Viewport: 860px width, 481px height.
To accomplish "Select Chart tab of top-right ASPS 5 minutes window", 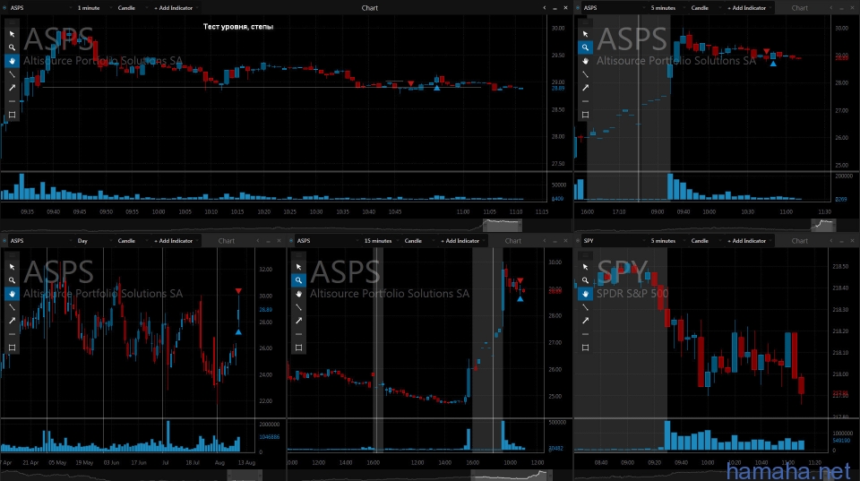I will (x=800, y=8).
